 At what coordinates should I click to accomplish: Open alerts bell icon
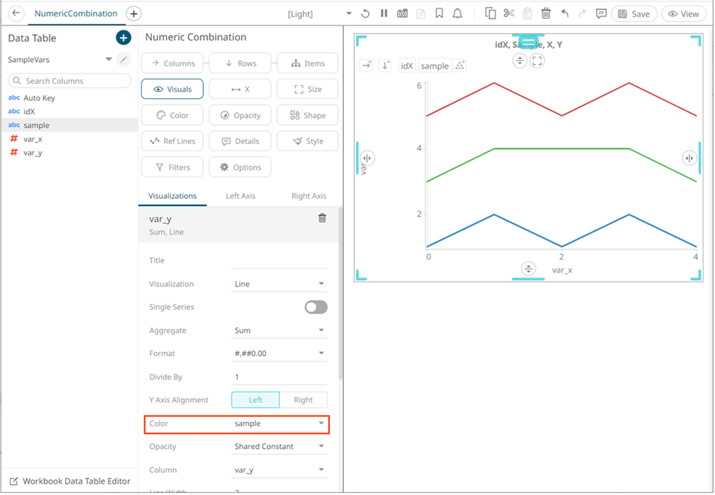click(457, 14)
